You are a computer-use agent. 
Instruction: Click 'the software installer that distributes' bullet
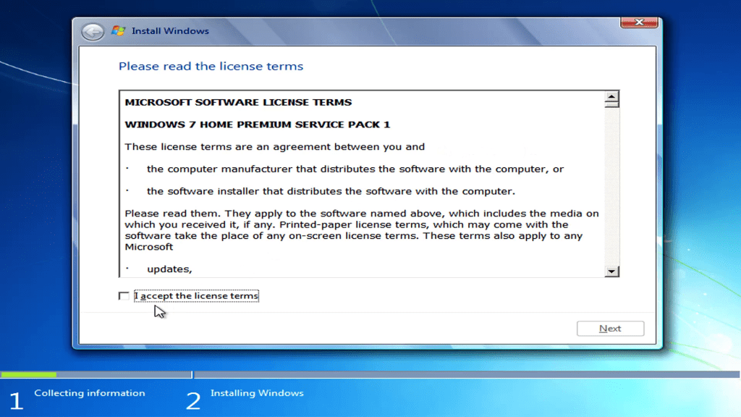[x=331, y=191]
